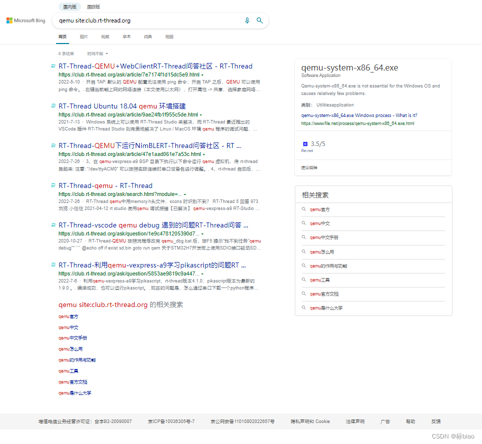
Task: Open qemu-vexpress-a9学习pikascript result title
Action: point(152,265)
